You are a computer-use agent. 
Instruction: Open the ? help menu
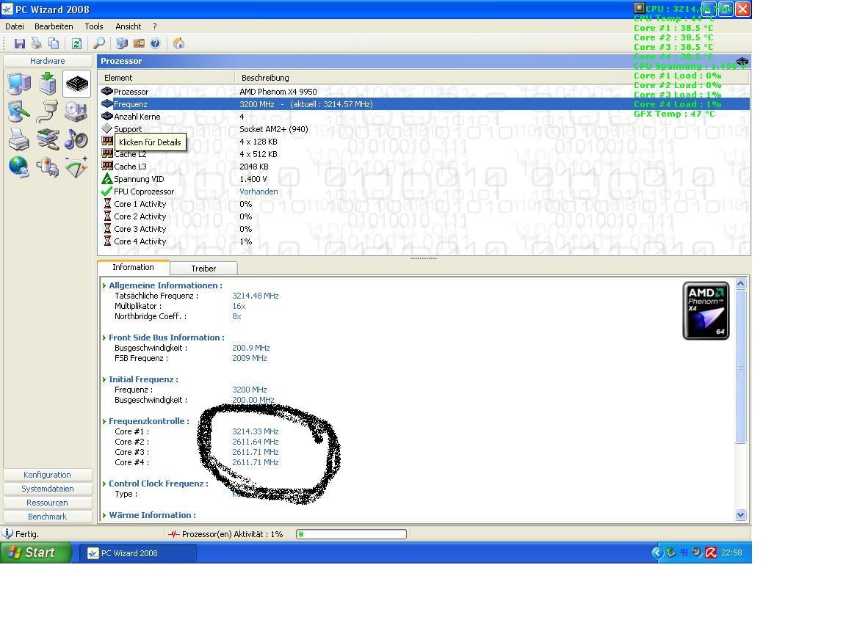155,26
